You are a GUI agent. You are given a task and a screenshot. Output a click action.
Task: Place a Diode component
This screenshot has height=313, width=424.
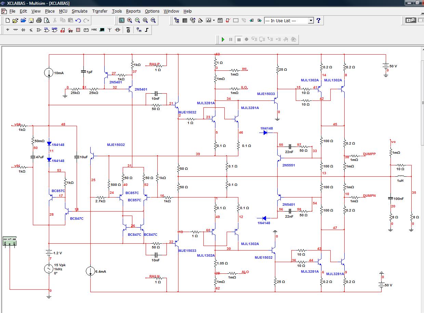click(23, 30)
